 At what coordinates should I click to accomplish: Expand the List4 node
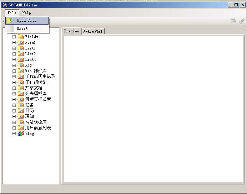tap(14, 59)
